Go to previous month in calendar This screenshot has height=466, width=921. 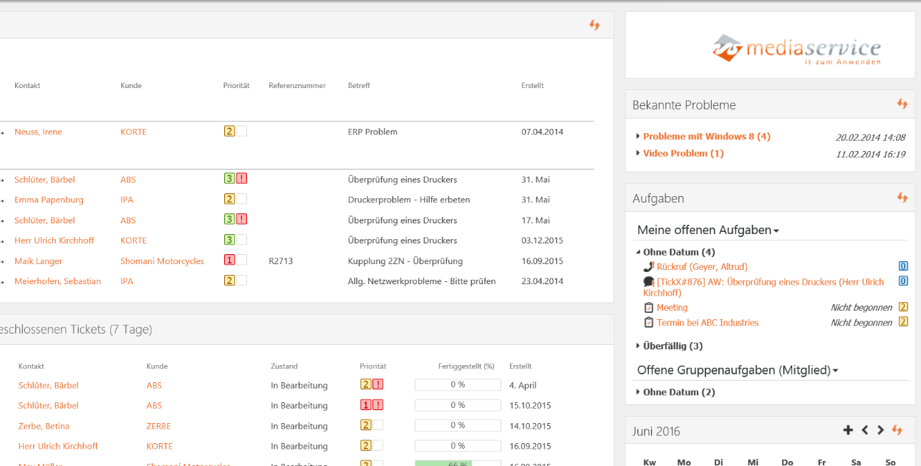[864, 430]
